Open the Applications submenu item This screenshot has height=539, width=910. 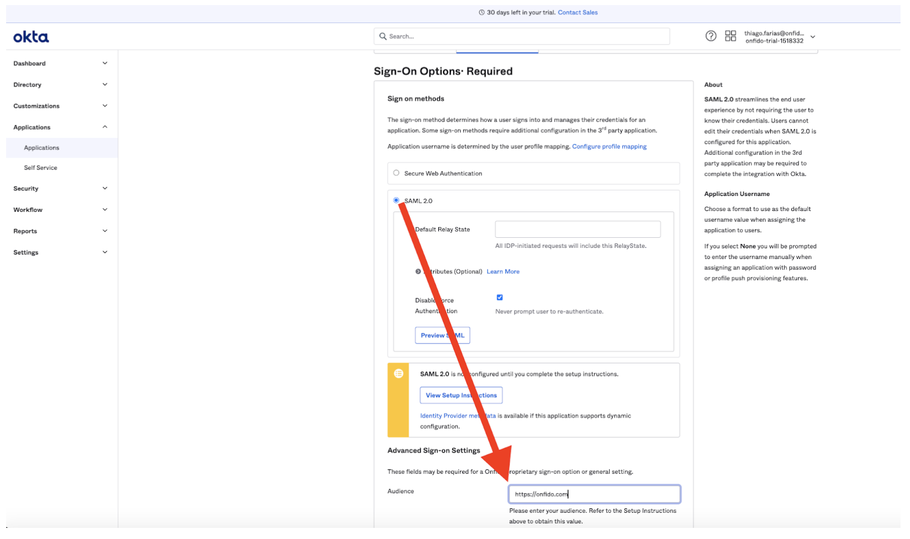click(x=61, y=148)
